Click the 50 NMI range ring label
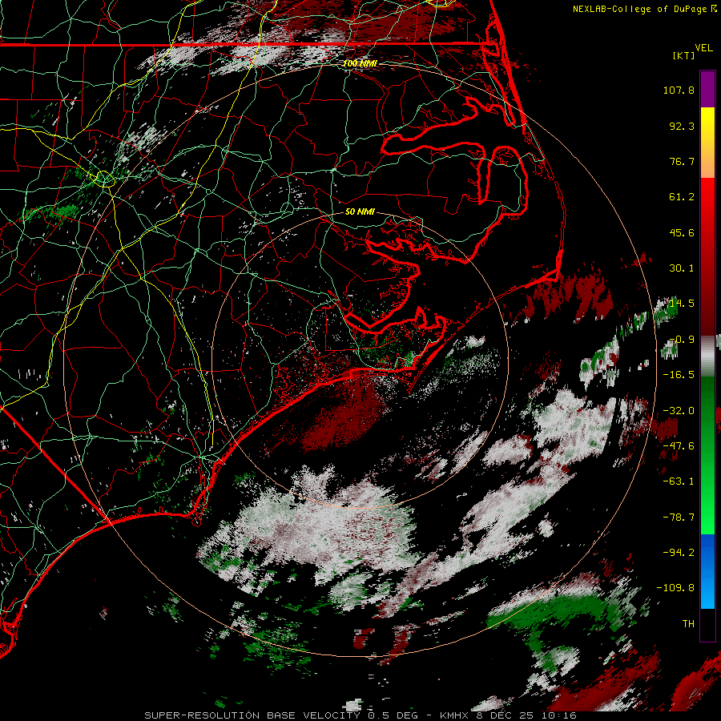721x721 pixels. (x=360, y=212)
